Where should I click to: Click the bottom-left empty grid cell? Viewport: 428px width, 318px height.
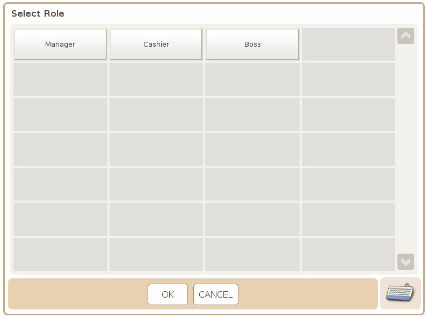tap(60, 254)
